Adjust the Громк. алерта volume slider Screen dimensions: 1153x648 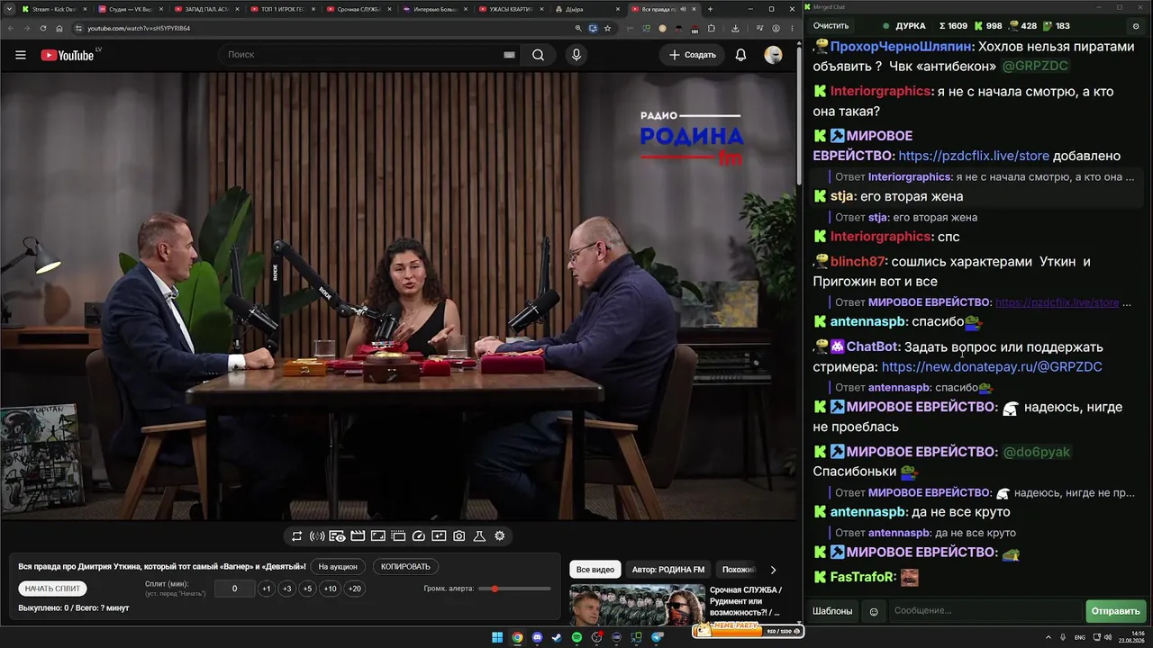coord(516,589)
